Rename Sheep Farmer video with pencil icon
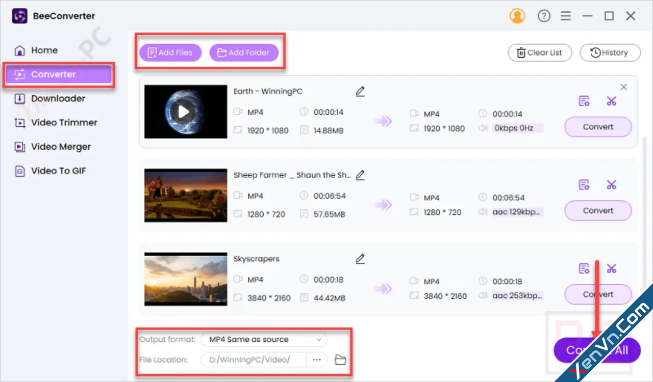 coord(360,175)
